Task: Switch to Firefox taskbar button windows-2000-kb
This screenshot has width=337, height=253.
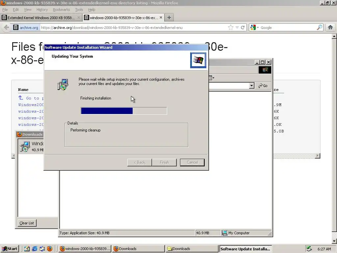Action: [x=85, y=249]
